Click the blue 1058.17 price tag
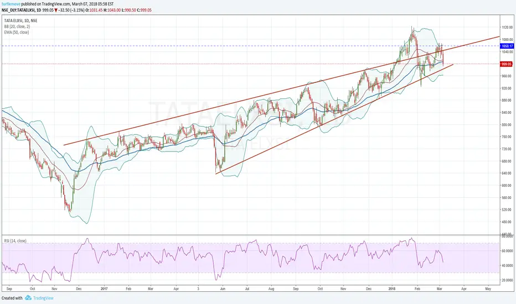Image resolution: width=516 pixels, height=304 pixels. (x=507, y=46)
